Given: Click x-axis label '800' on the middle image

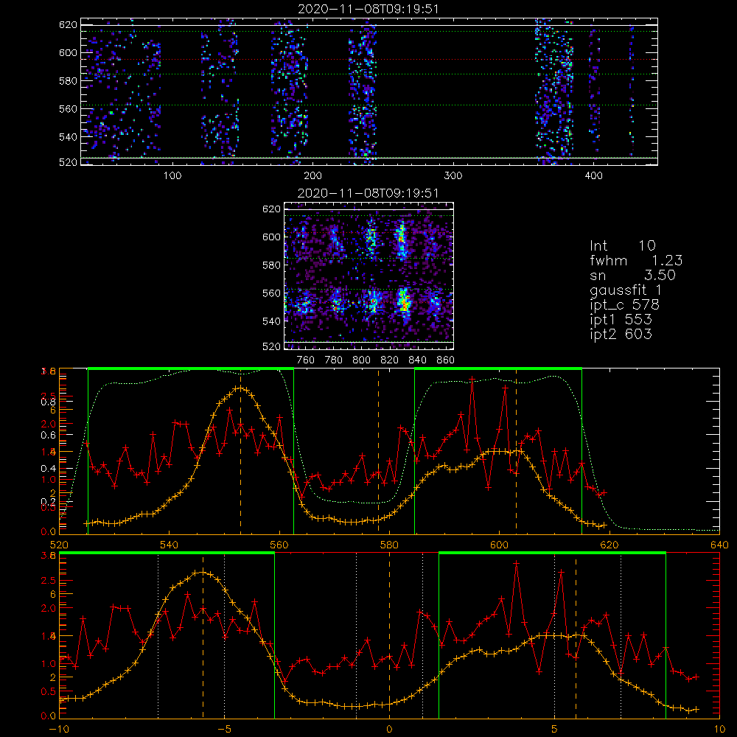Looking at the screenshot, I should point(361,360).
